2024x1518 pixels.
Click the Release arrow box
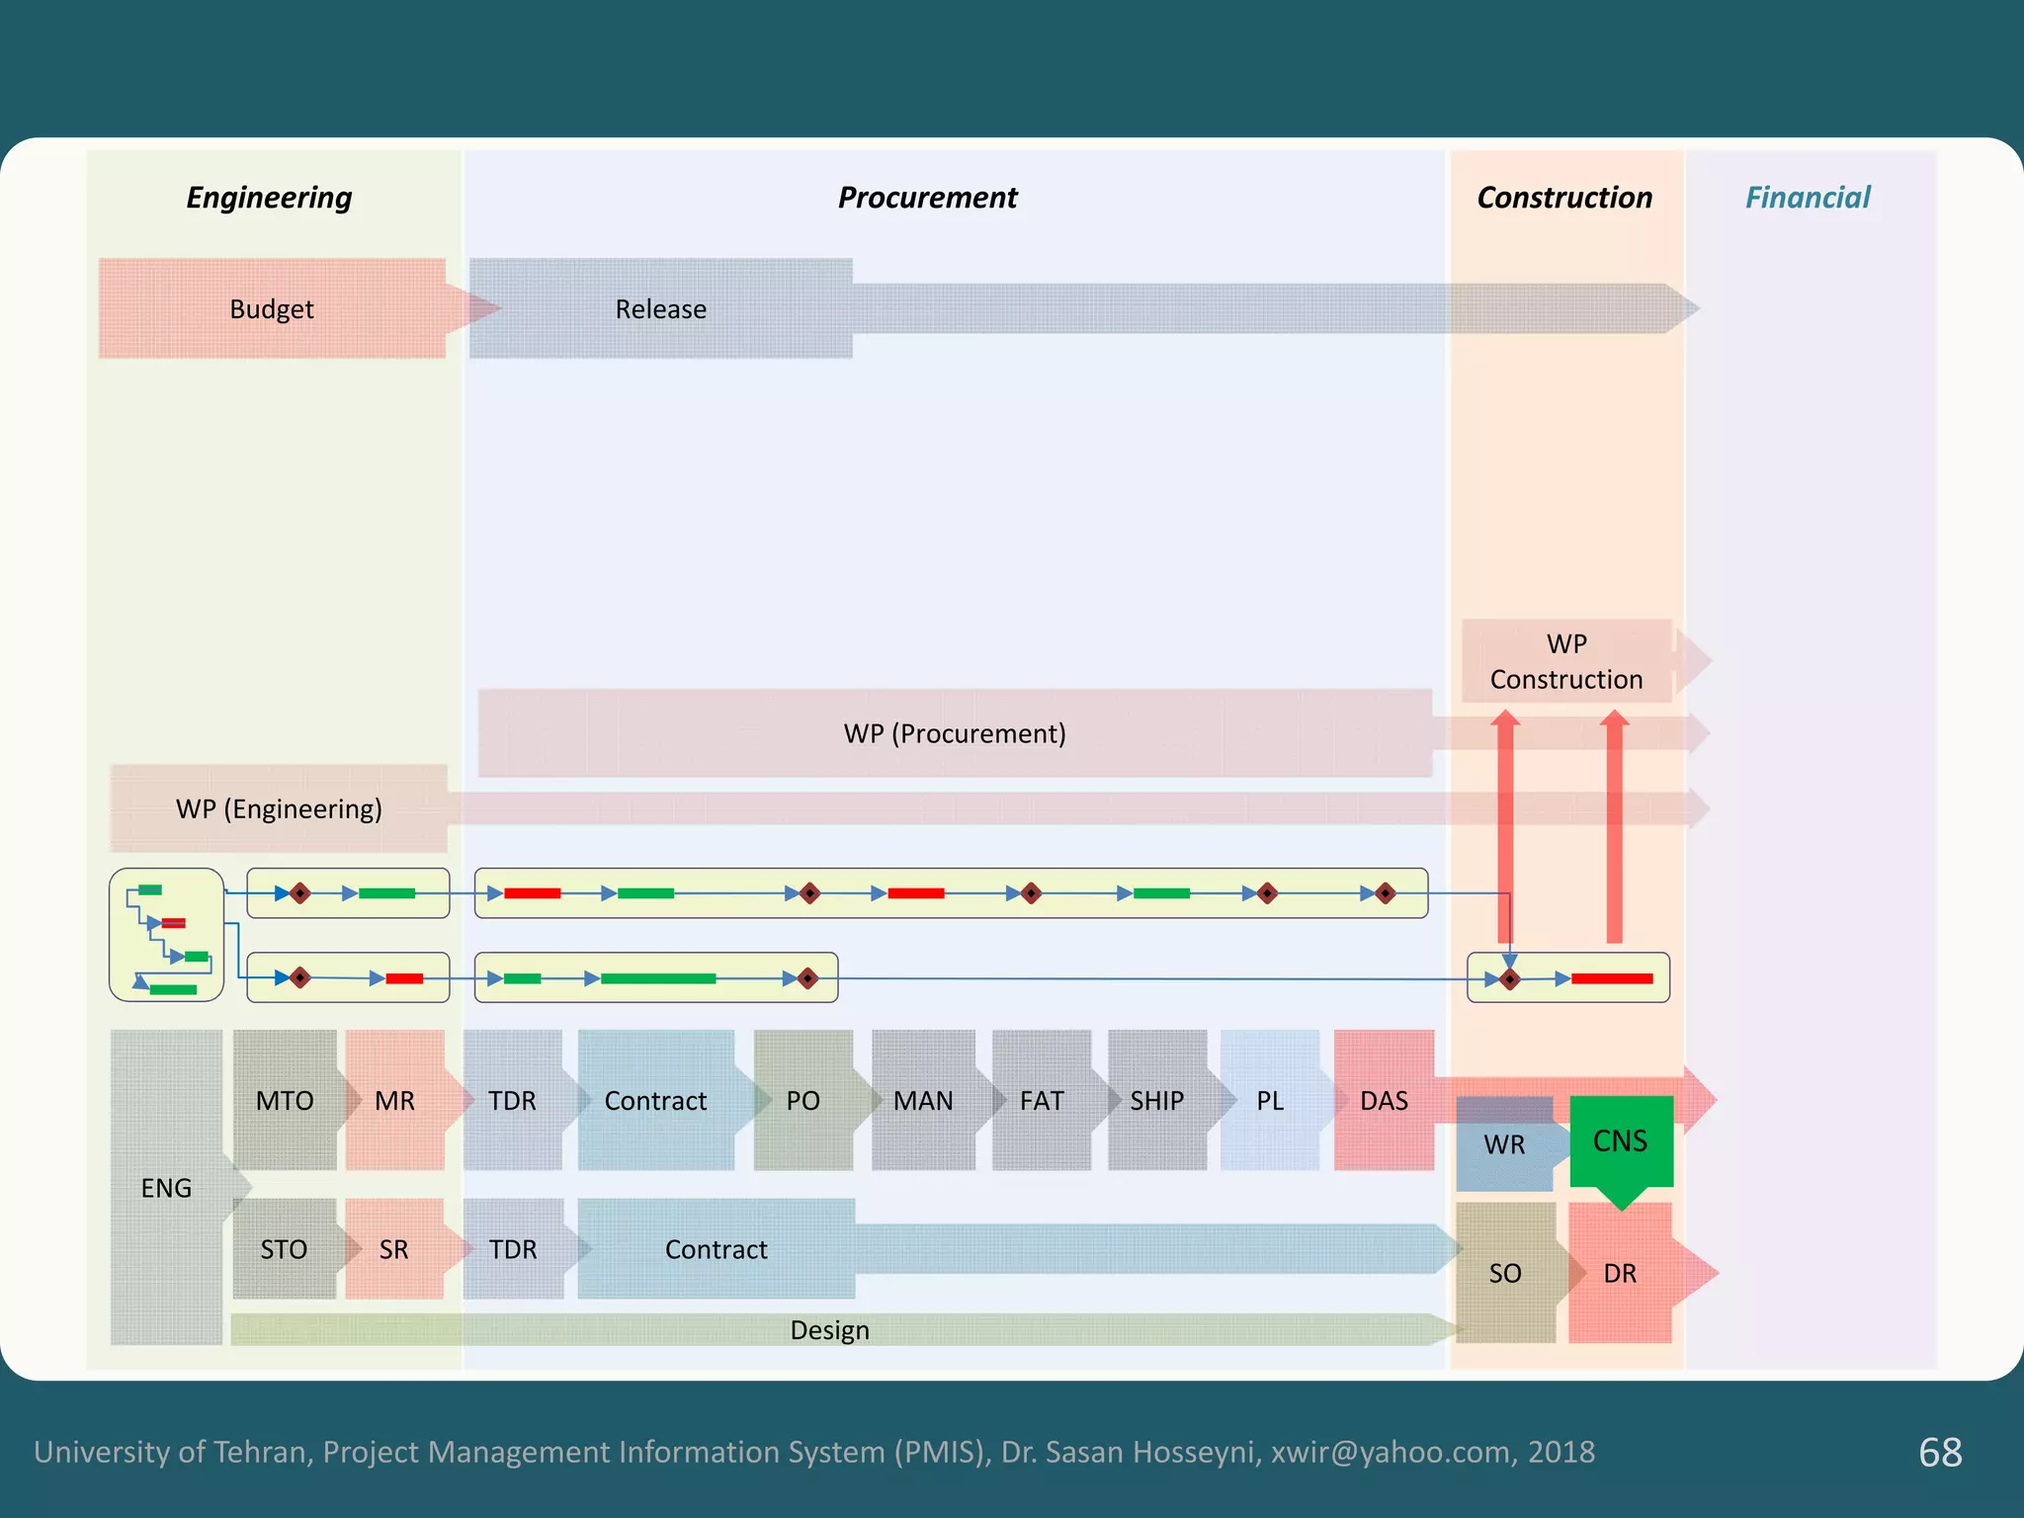pyautogui.click(x=660, y=309)
